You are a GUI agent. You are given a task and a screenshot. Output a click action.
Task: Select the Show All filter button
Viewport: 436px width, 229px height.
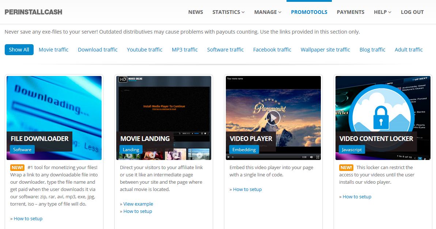click(19, 50)
